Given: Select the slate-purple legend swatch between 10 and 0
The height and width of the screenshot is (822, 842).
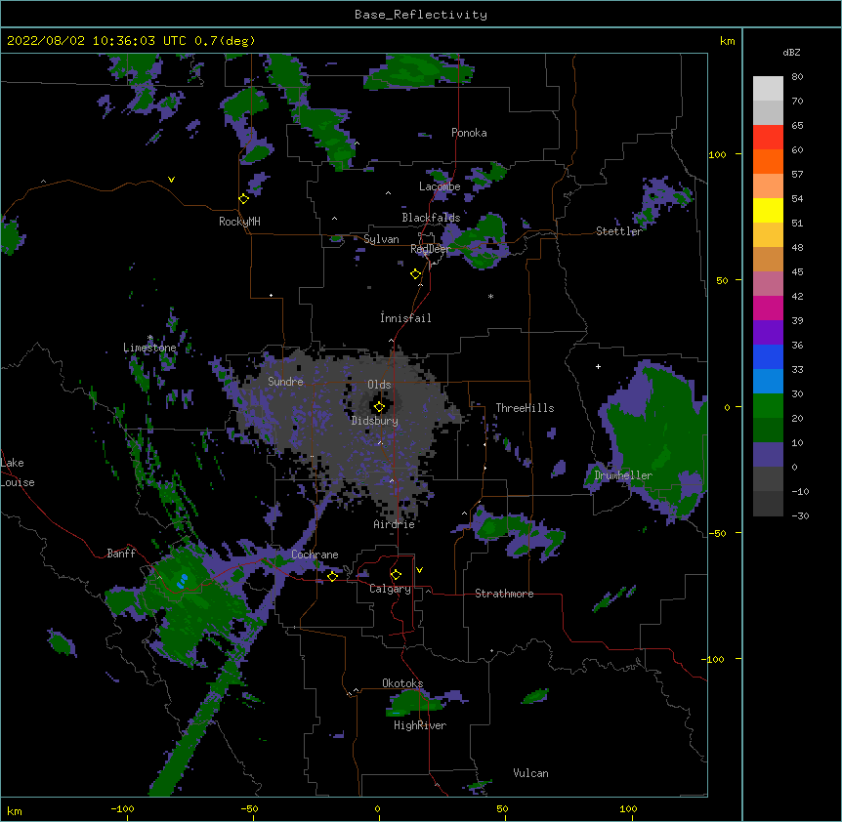Looking at the screenshot, I should [768, 455].
